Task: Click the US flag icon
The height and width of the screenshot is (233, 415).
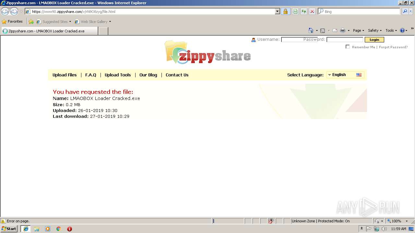Action: click(359, 75)
